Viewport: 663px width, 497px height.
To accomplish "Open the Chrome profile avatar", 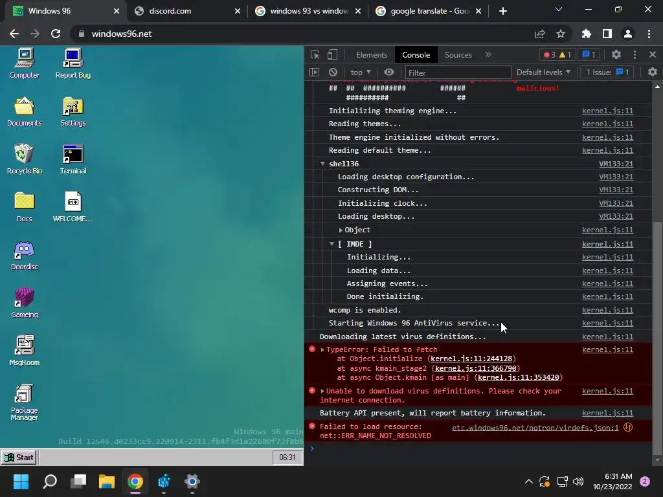I will (x=628, y=34).
